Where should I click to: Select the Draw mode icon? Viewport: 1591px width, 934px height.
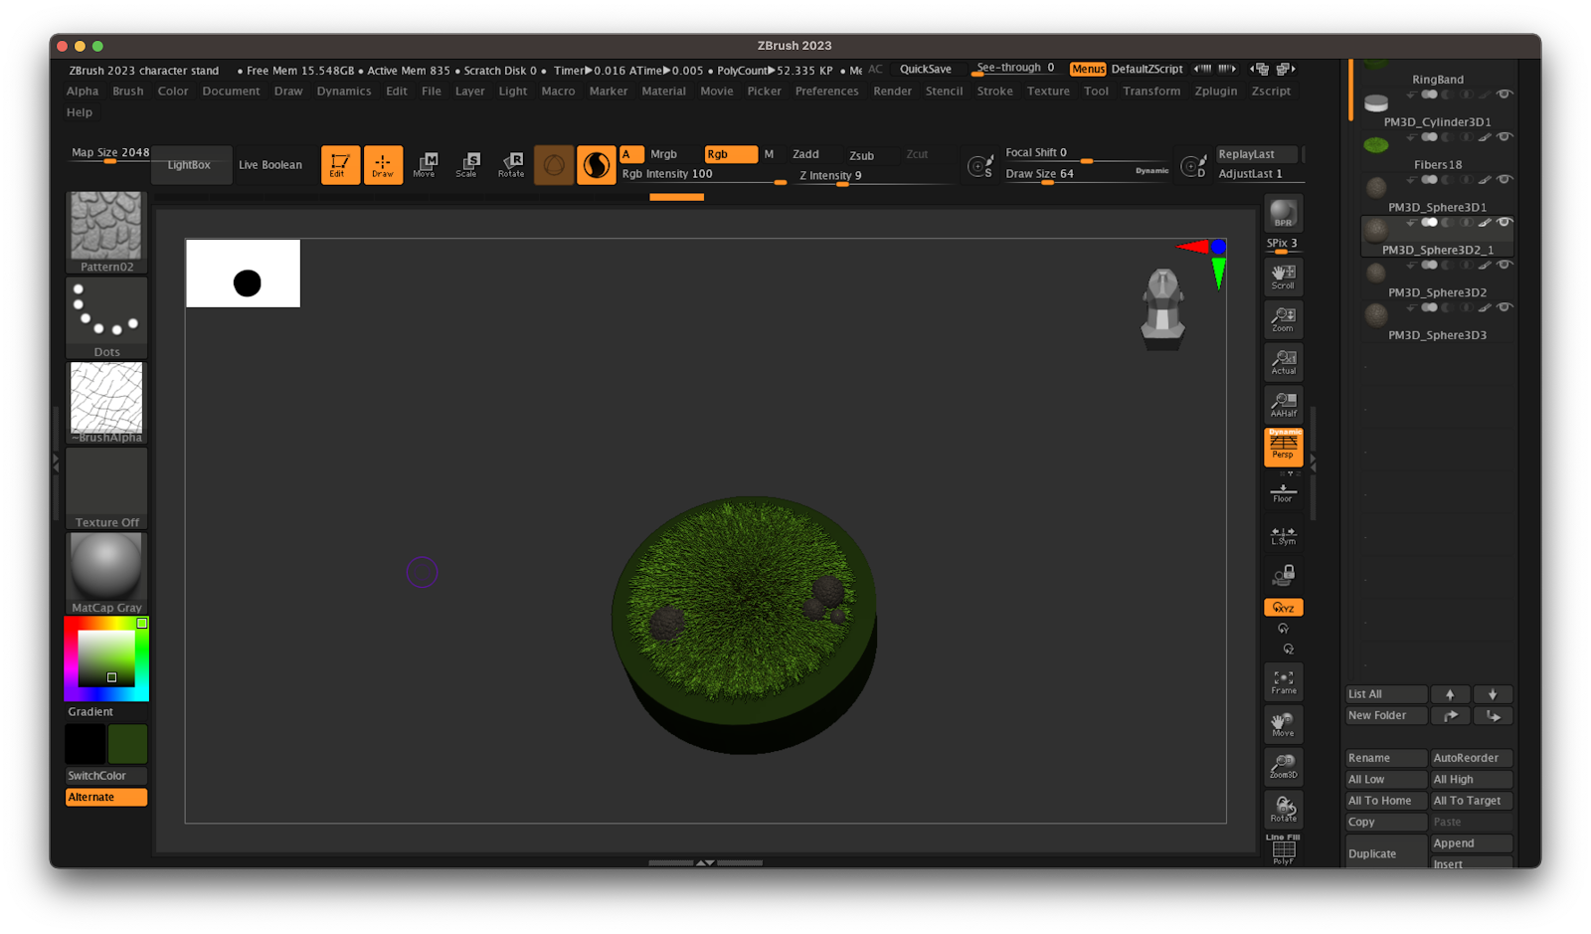point(383,165)
